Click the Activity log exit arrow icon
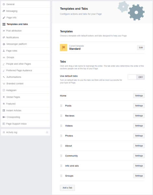153x195 pixels. point(47,132)
